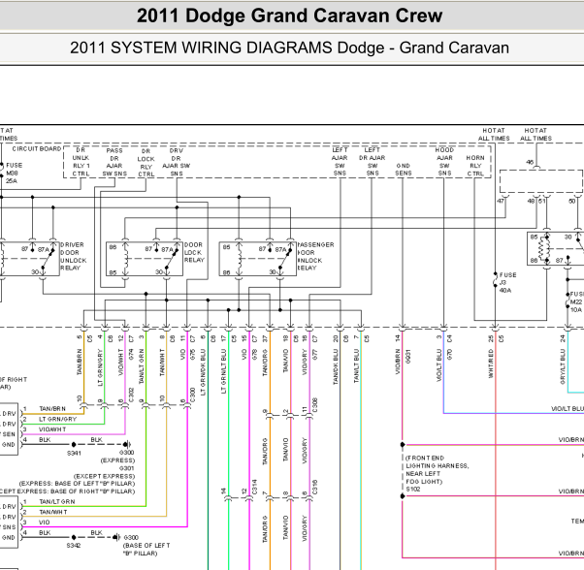Click the "C316" connector label
584x570 pixels.
pyautogui.click(x=314, y=487)
